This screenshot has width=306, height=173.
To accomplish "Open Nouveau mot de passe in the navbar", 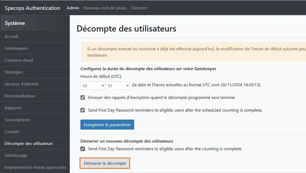I will coord(104,8).
